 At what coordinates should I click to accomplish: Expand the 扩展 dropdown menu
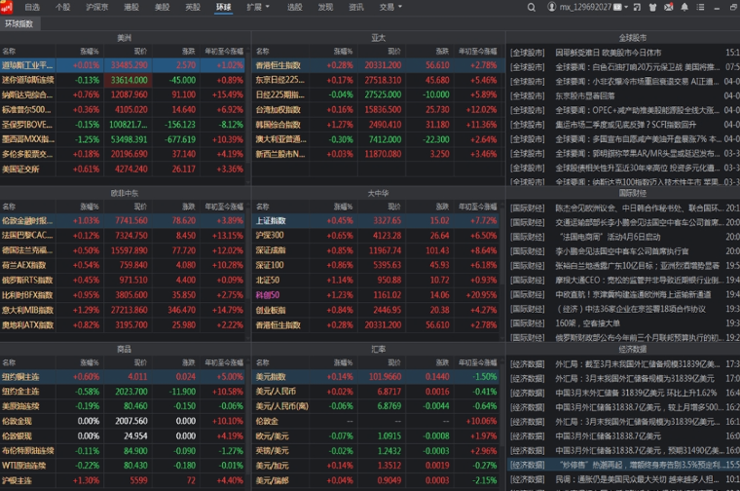pyautogui.click(x=257, y=7)
